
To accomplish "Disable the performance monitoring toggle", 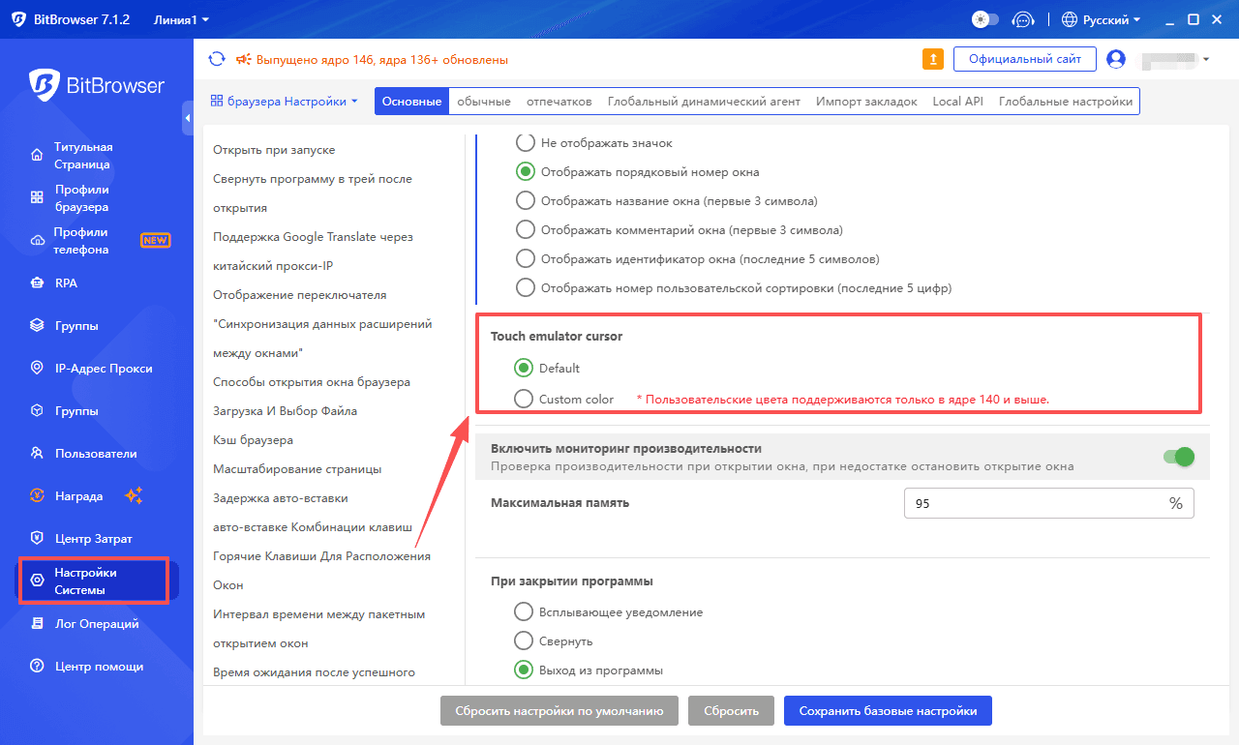I will click(x=1178, y=457).
